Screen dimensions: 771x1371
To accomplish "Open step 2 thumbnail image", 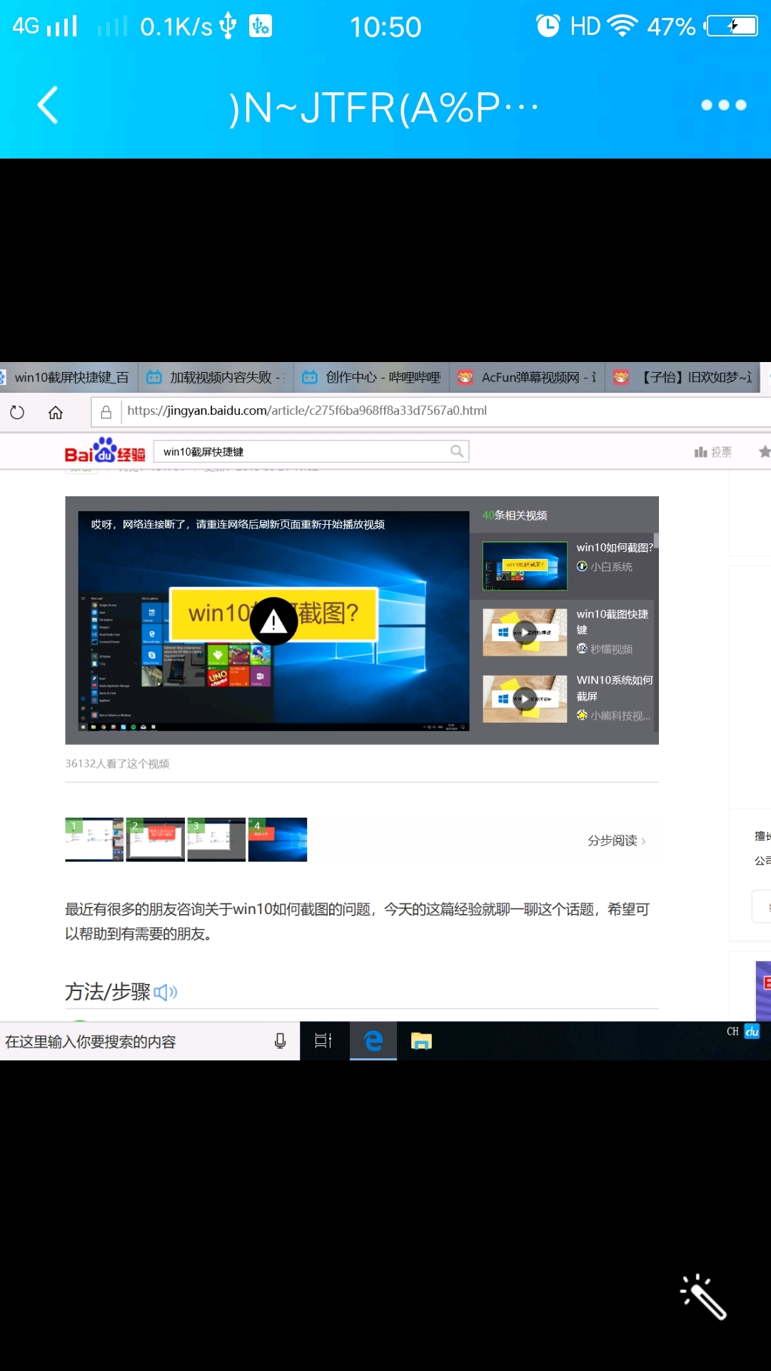I will (x=156, y=840).
